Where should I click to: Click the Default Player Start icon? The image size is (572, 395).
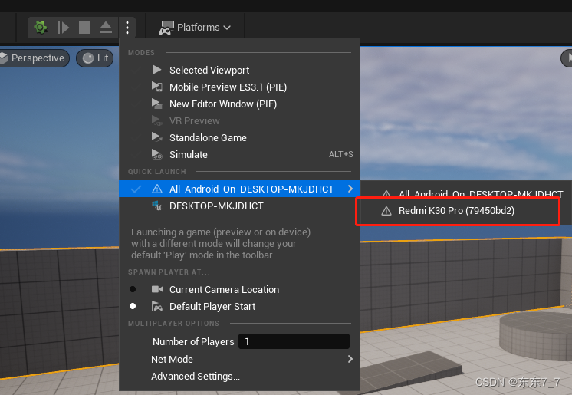157,306
